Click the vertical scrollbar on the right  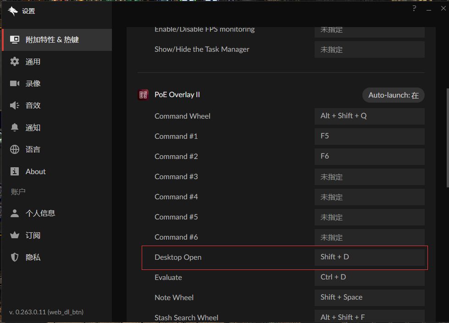coord(446,137)
